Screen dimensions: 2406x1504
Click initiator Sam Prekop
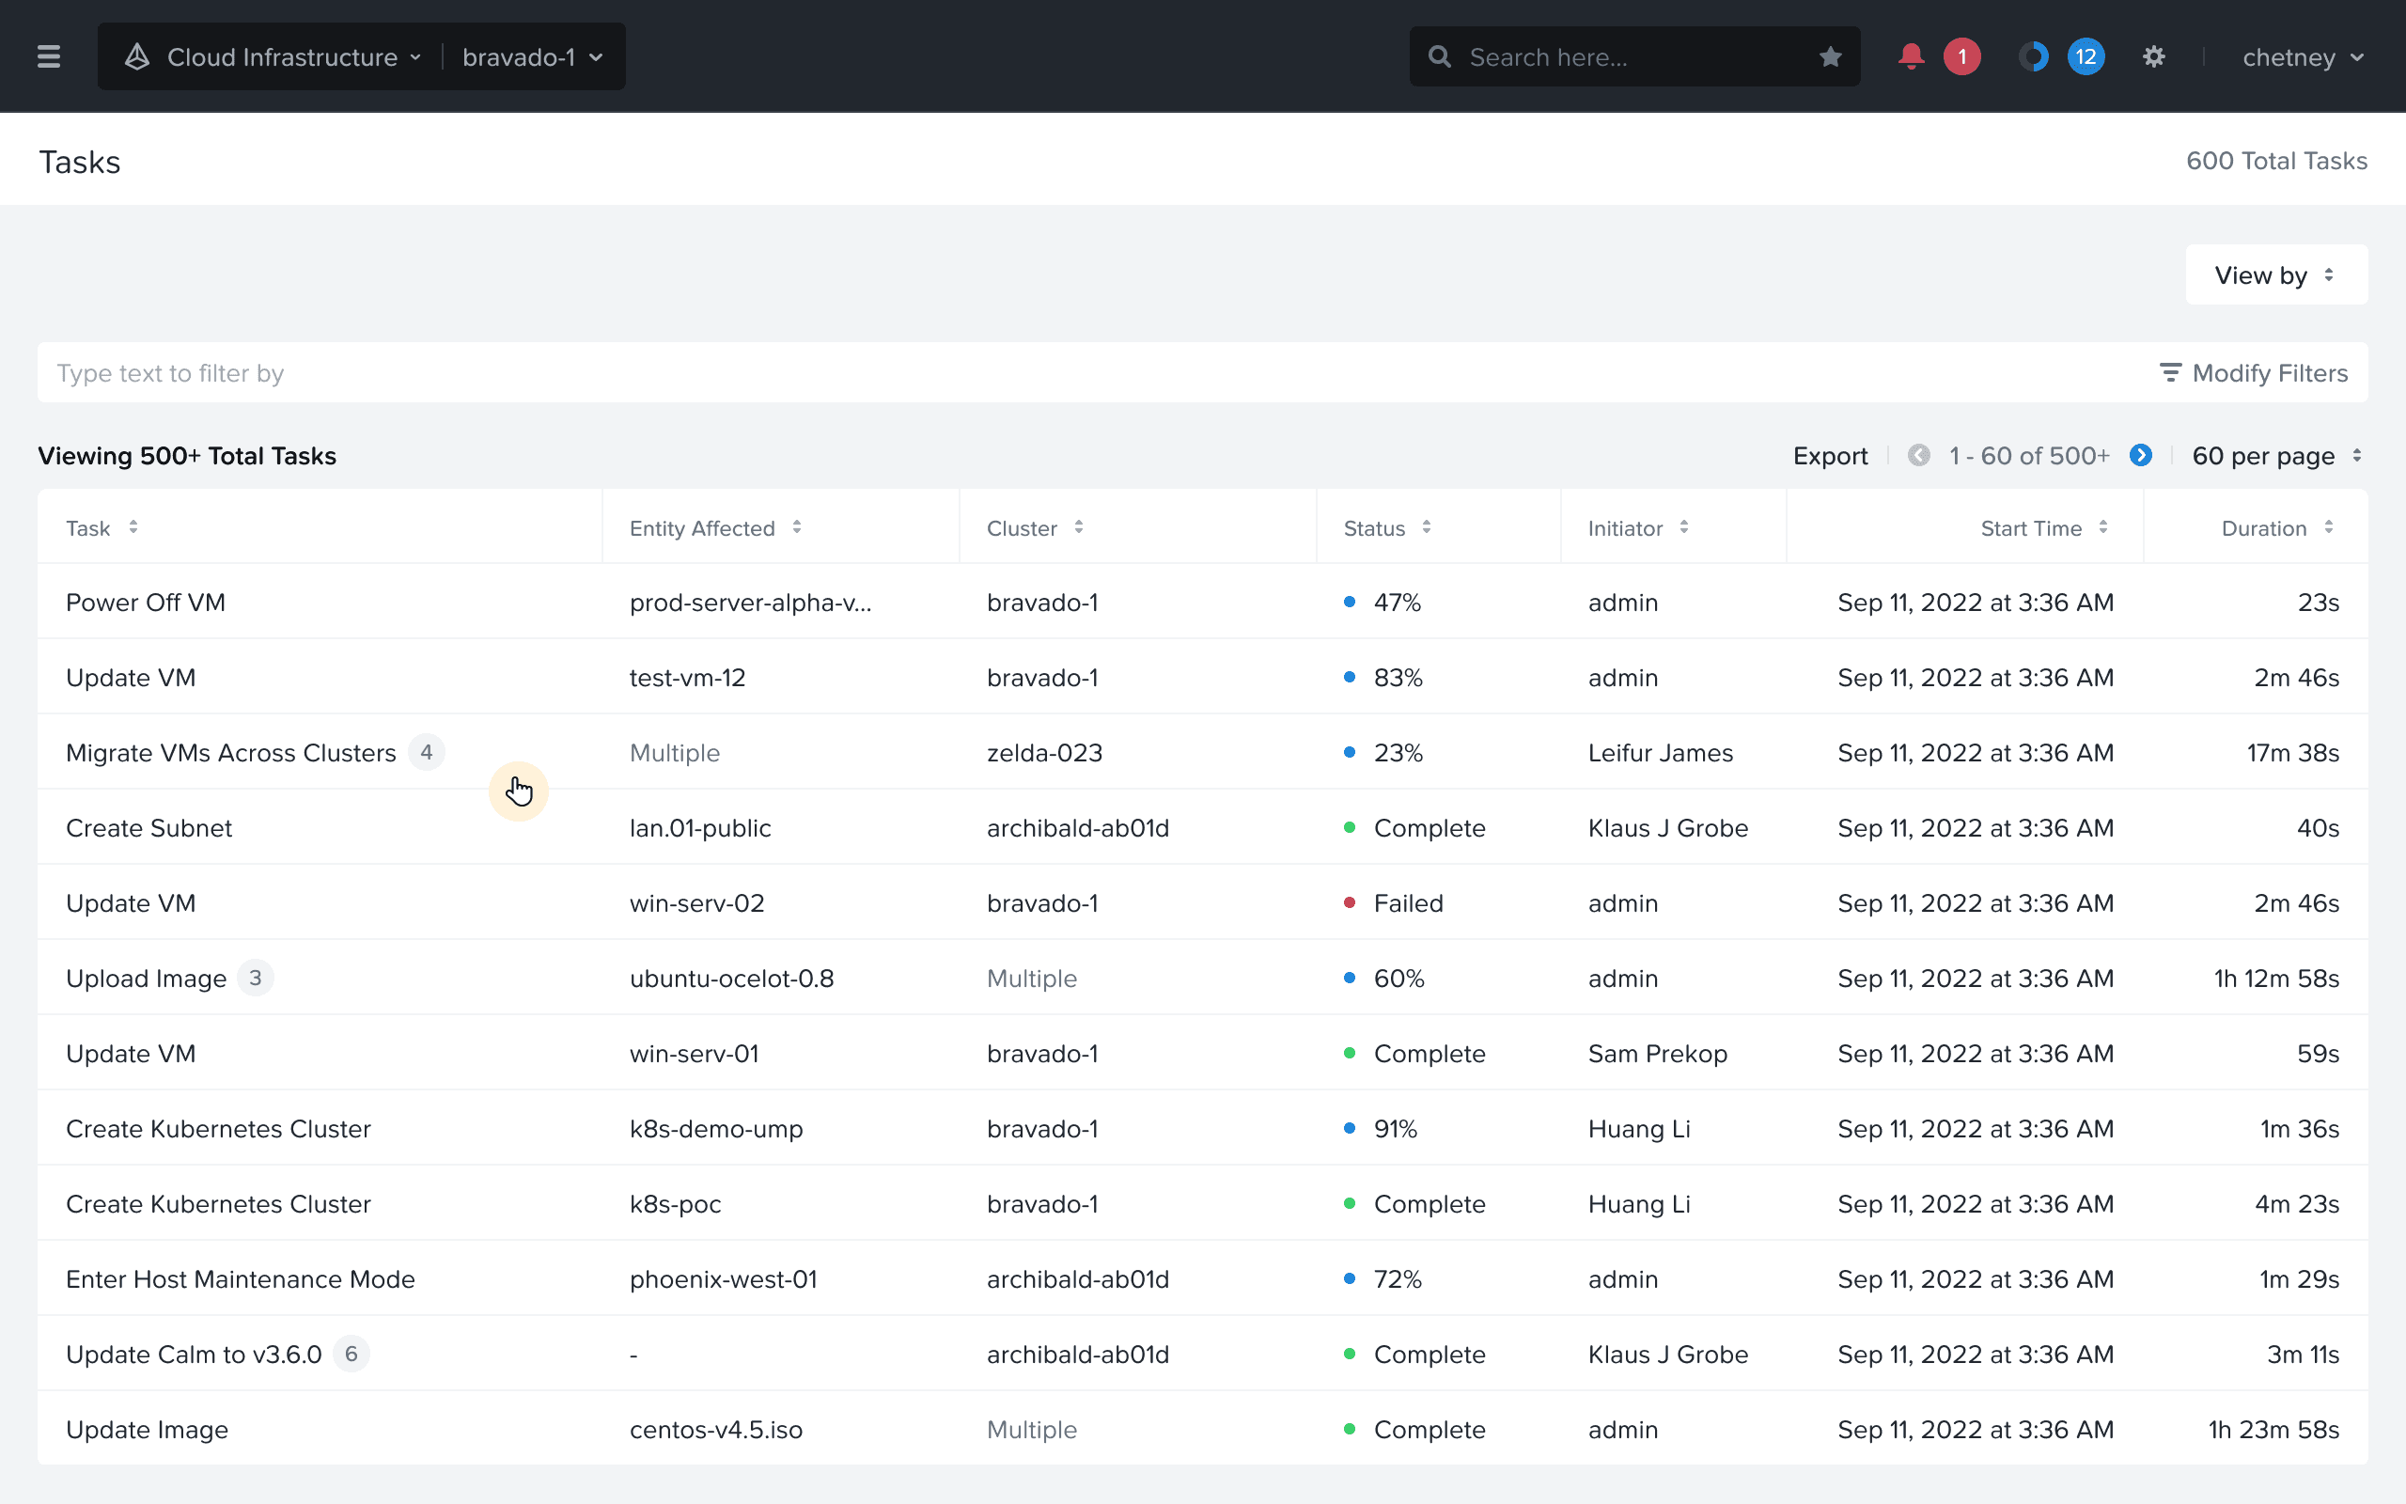1657,1054
